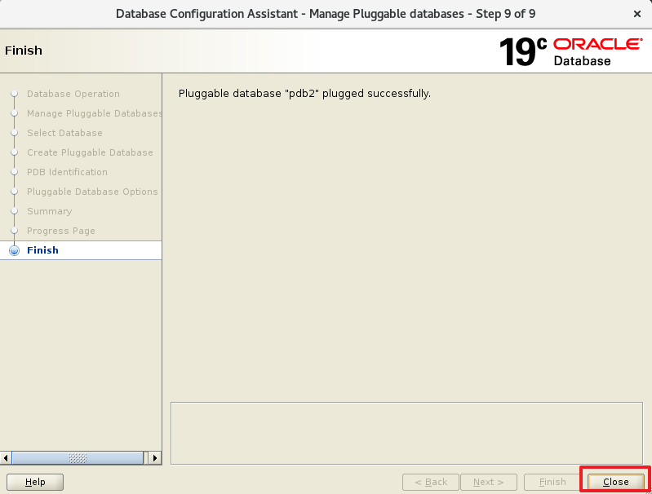
Task: Click the left arrow of the sidebar scrollbar
Action: tap(6, 458)
